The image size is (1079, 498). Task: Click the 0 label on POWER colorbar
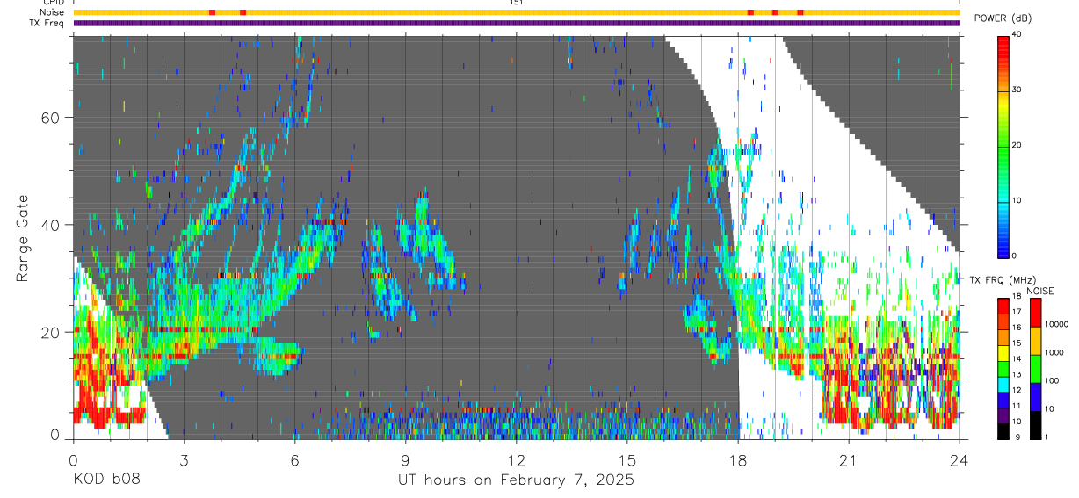1014,256
